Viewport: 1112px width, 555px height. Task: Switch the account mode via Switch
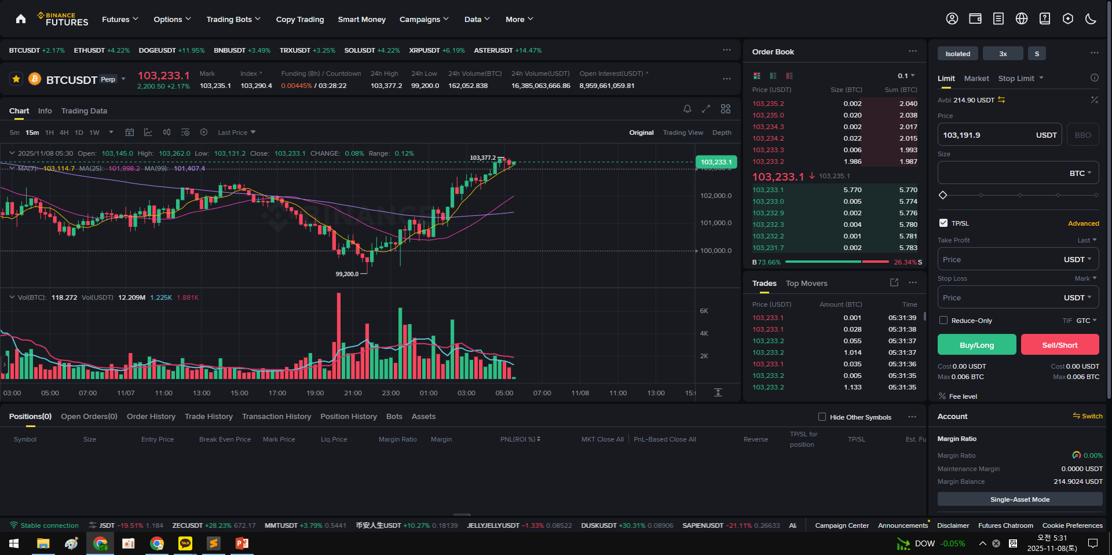coord(1088,416)
